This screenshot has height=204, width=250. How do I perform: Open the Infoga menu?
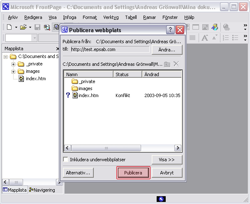pos(69,17)
